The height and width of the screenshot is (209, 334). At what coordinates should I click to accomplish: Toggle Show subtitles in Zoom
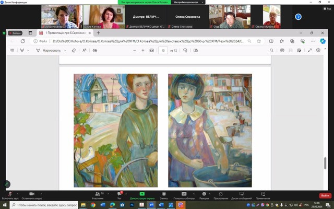pos(184,194)
